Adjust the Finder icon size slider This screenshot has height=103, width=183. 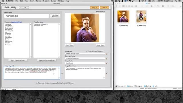coord(177,89)
